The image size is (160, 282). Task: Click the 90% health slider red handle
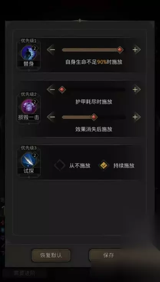click(120, 50)
